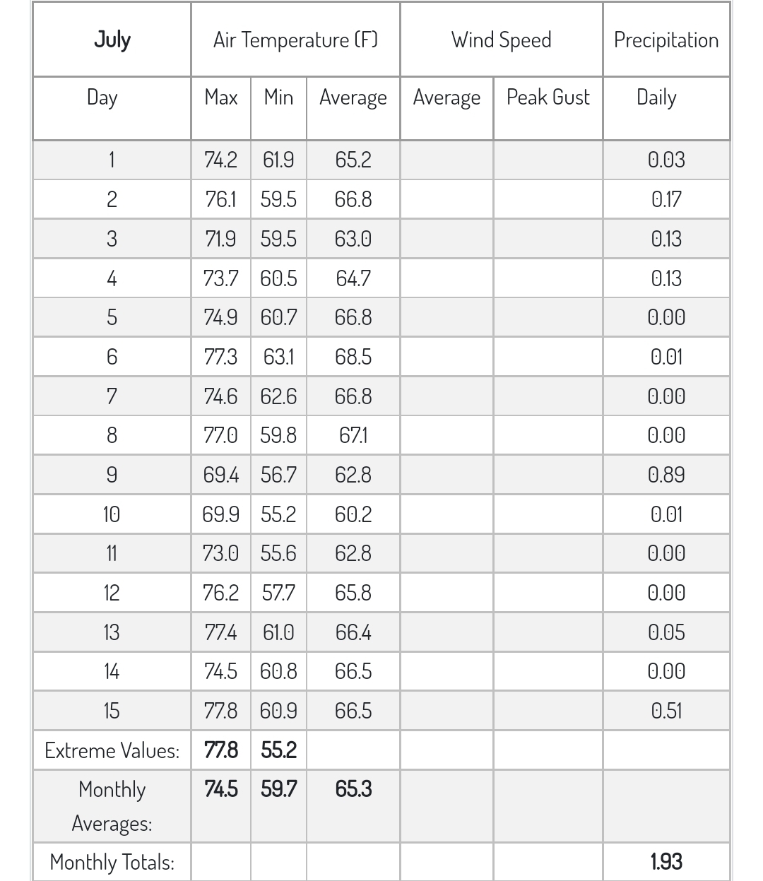The height and width of the screenshot is (881, 763).
Task: Click the monthly average 65.3 value
Action: pyautogui.click(x=353, y=788)
